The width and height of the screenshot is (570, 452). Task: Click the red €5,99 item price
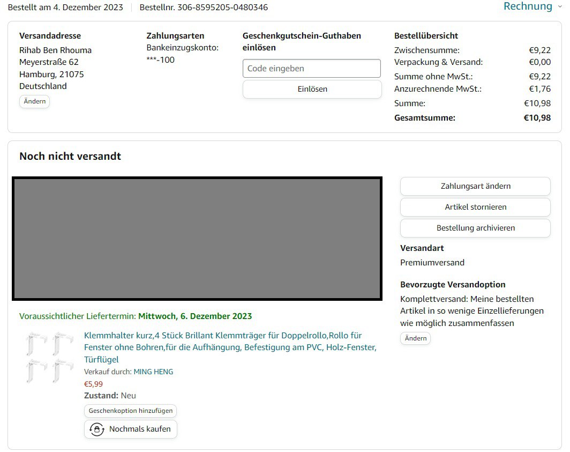(x=93, y=384)
